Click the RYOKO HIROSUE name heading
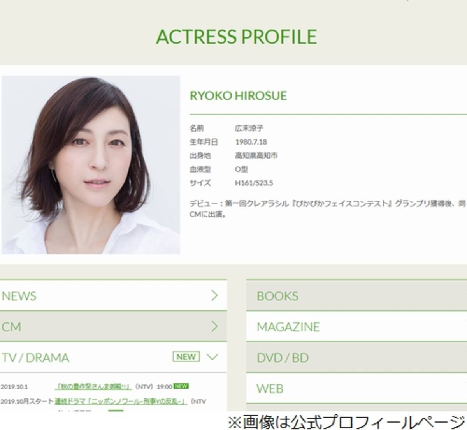 [238, 96]
